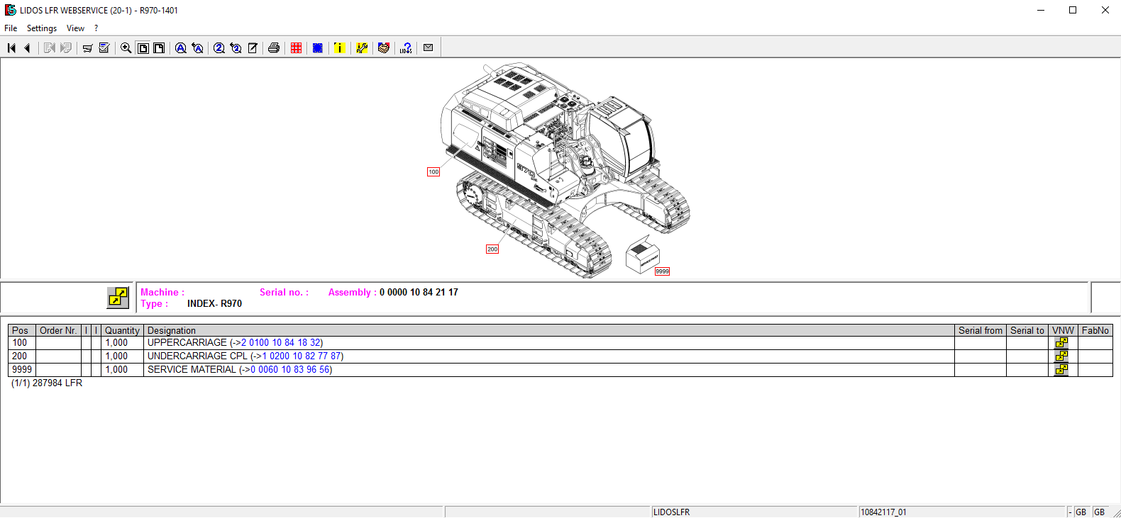Image resolution: width=1121 pixels, height=518 pixels.
Task: Click quantity 1,000 in row 9999
Action: (116, 370)
